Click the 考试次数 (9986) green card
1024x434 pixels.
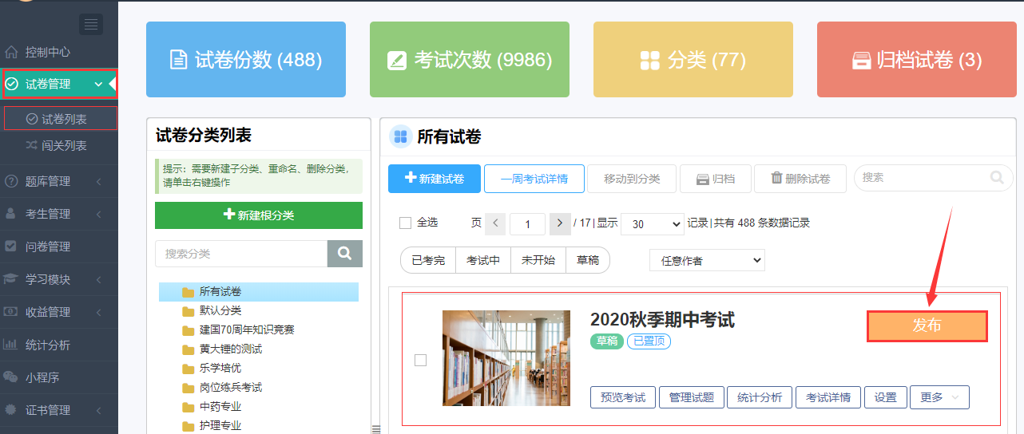[470, 60]
